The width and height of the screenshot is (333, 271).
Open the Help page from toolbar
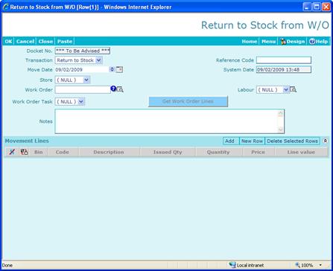[319, 42]
